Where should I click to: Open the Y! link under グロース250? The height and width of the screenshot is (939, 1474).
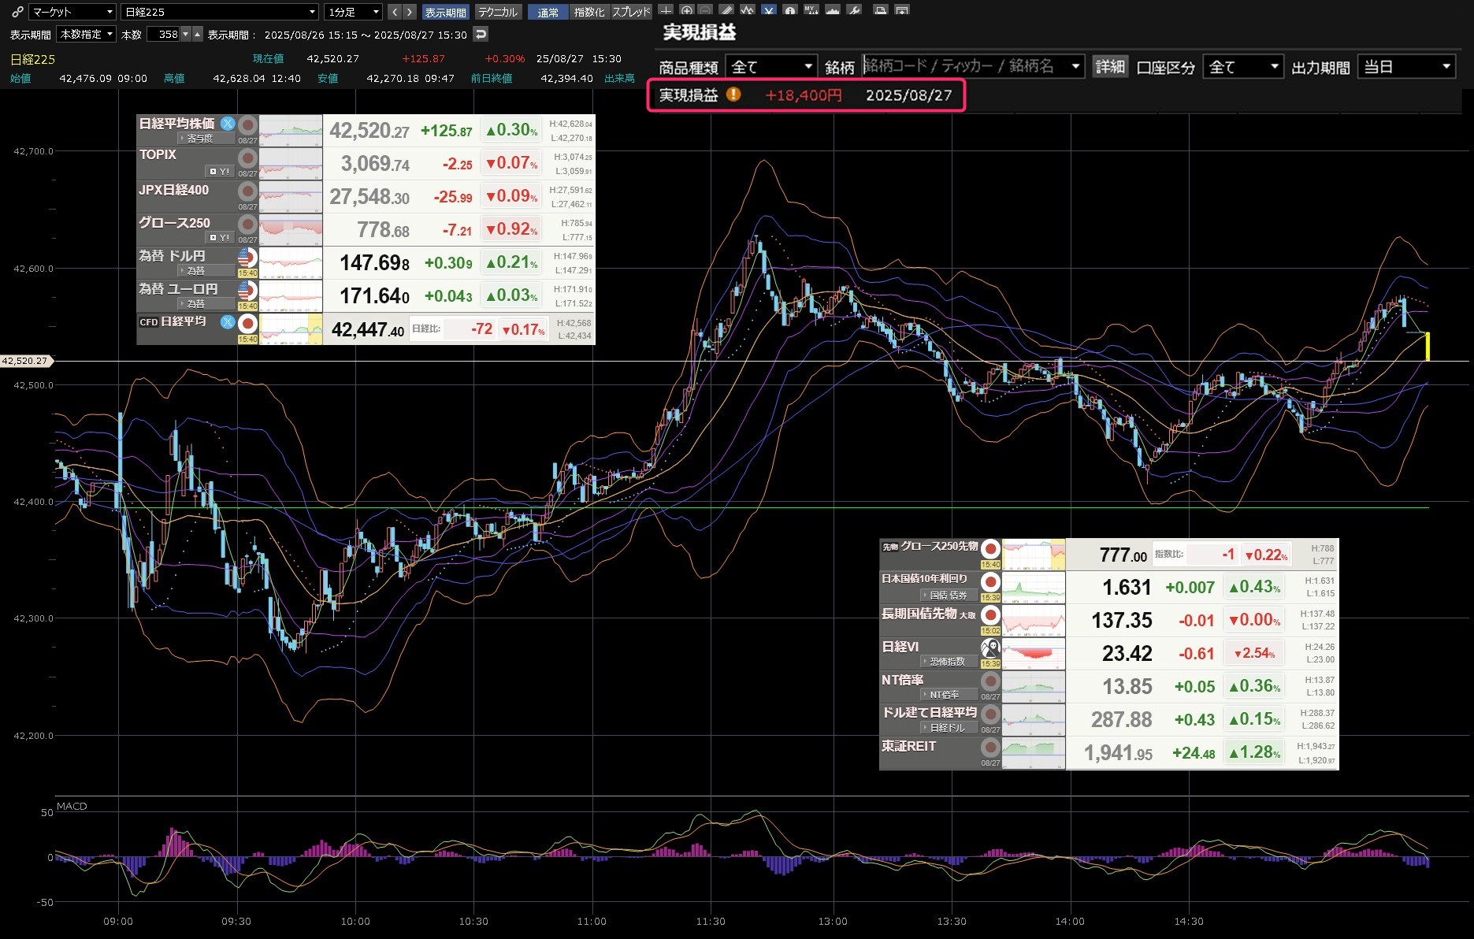pyautogui.click(x=220, y=237)
